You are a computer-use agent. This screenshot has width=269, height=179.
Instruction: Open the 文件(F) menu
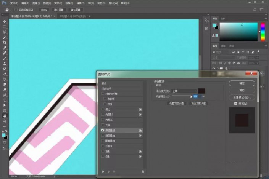pos(14,3)
